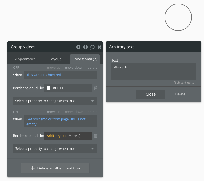Remove the Arbitrary text border color property with the trash icon
This screenshot has width=204, height=181.
(x=95, y=136)
